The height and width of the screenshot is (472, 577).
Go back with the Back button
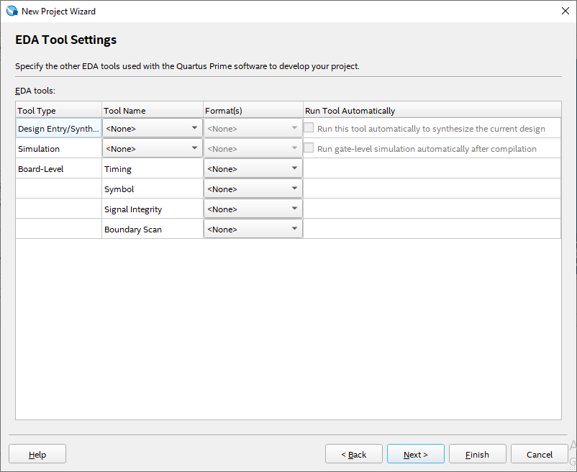point(353,454)
